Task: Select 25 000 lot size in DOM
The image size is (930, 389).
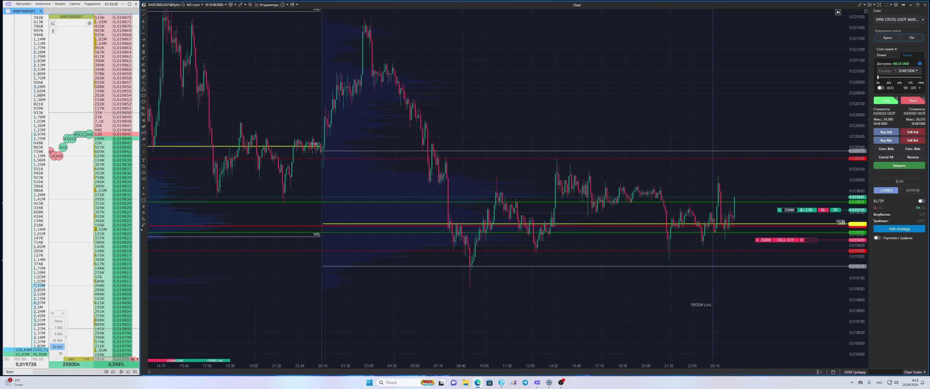Action: pyautogui.click(x=57, y=347)
